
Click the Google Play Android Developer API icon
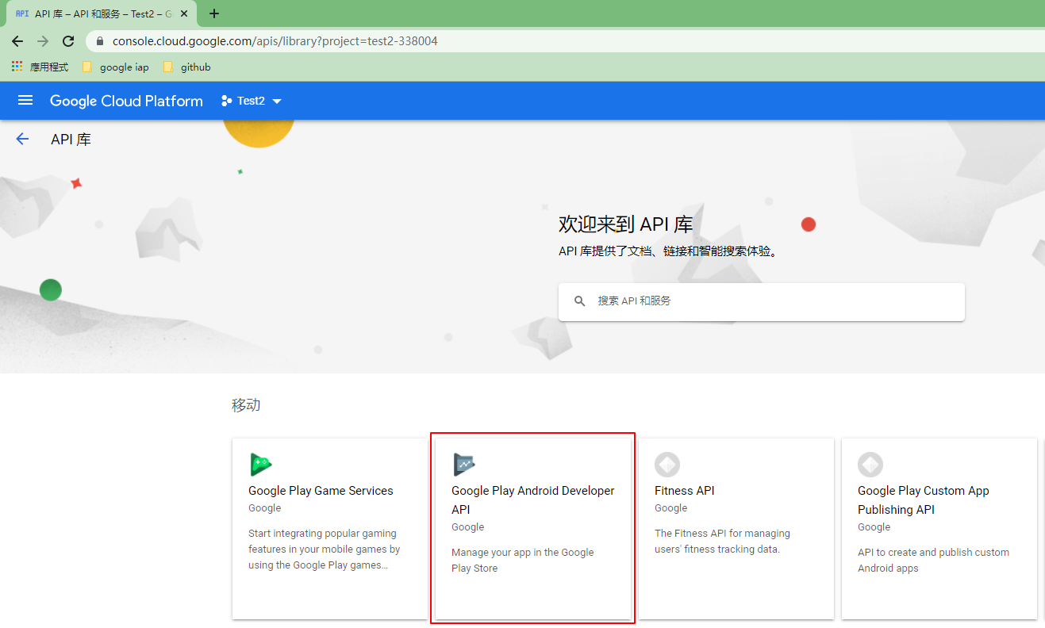[x=464, y=465]
